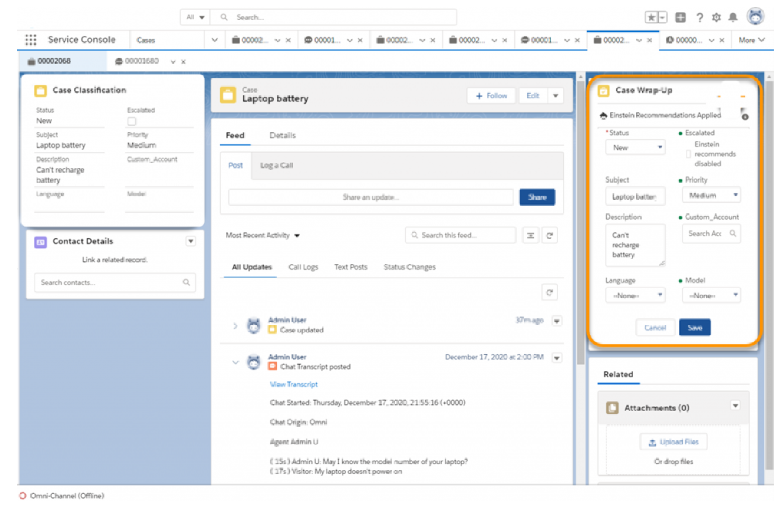Viewport: 784px width, 508px height.
Task: Open the Global Actions plus icon
Action: [x=680, y=17]
